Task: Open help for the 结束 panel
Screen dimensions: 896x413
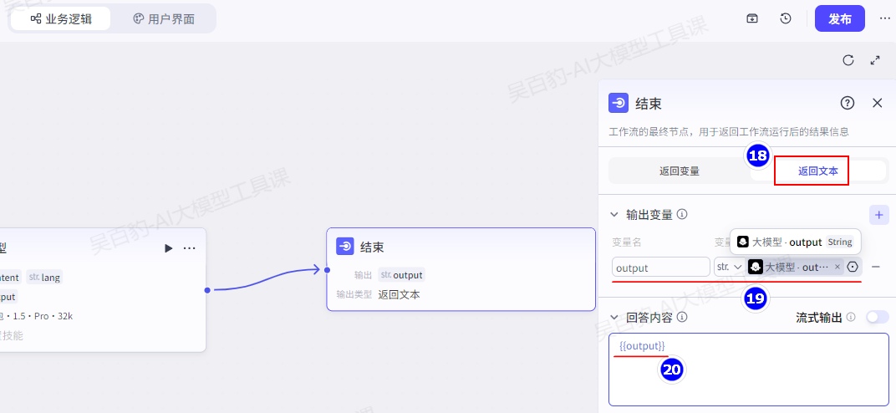Action: point(847,103)
